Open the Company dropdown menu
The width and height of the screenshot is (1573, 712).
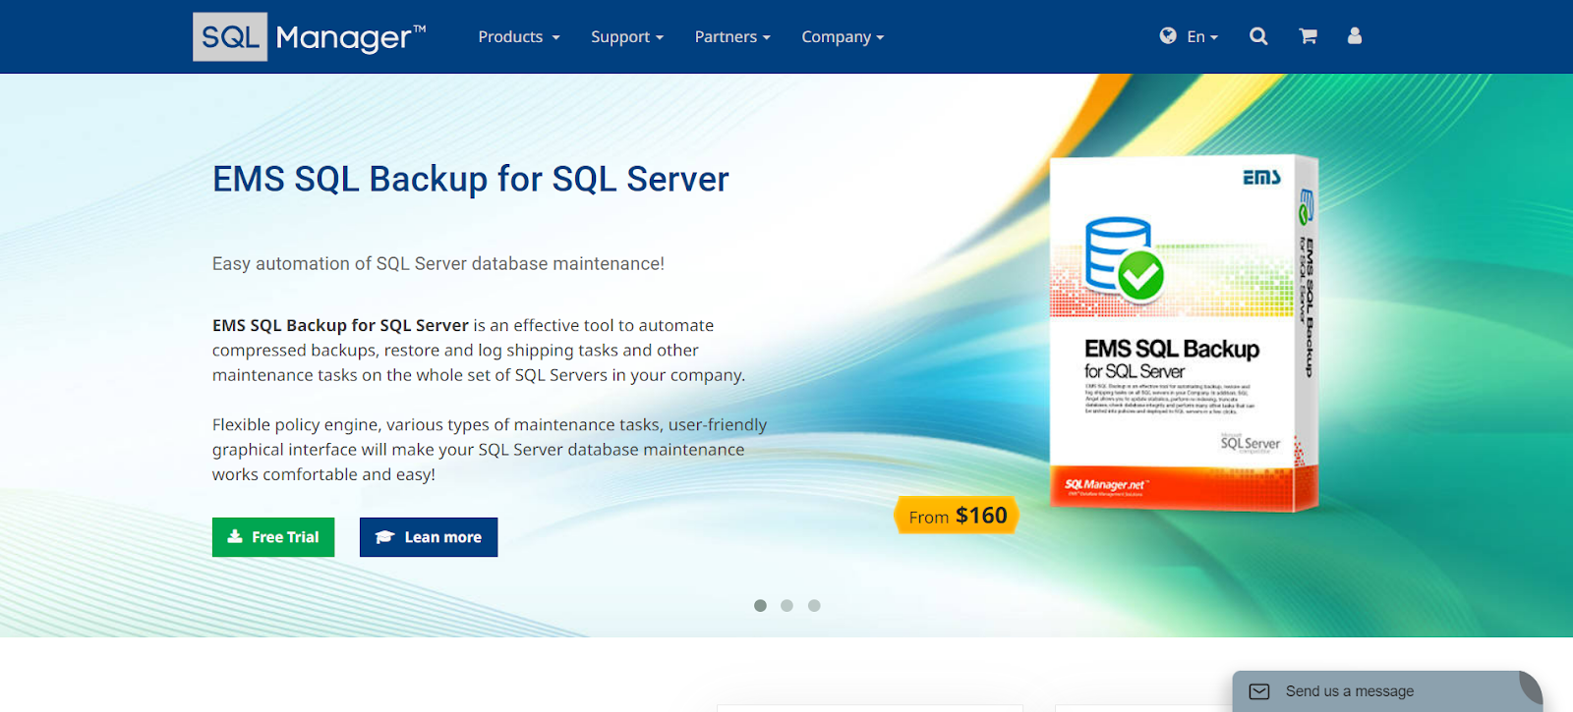843,37
